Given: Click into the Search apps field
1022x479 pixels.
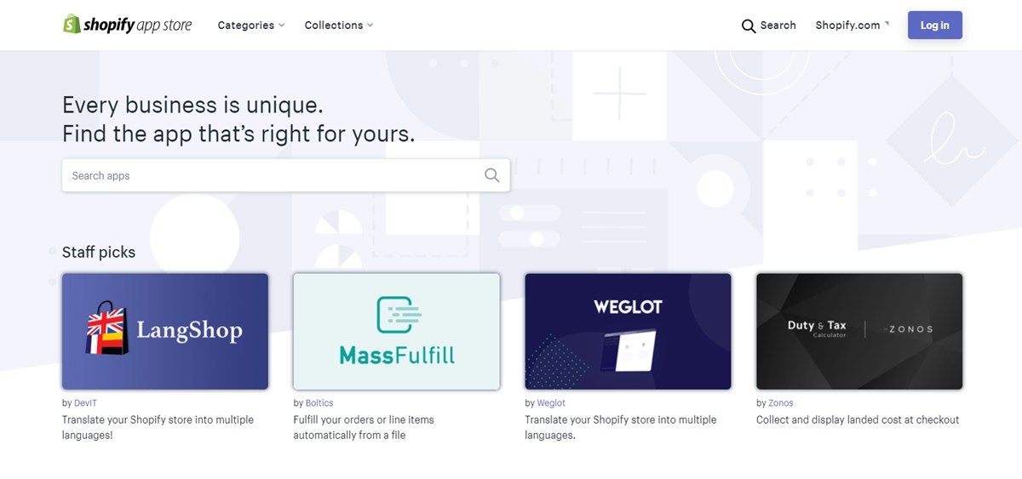Looking at the screenshot, I should coord(285,175).
